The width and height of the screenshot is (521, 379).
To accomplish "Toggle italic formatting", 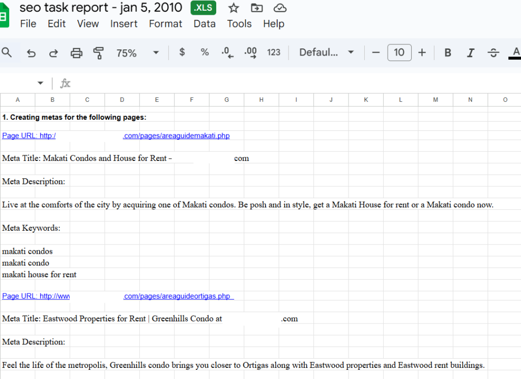I will pos(471,52).
